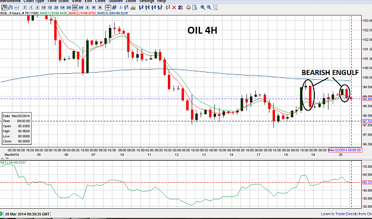Click the red X delete line icon
This screenshot has width=372, height=219.
point(174,8)
